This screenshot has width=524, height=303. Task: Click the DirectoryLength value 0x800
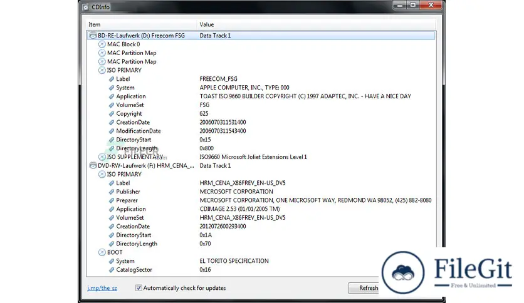click(206, 148)
